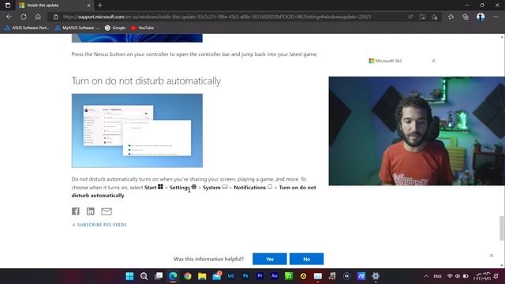Share the article by email

tap(107, 211)
